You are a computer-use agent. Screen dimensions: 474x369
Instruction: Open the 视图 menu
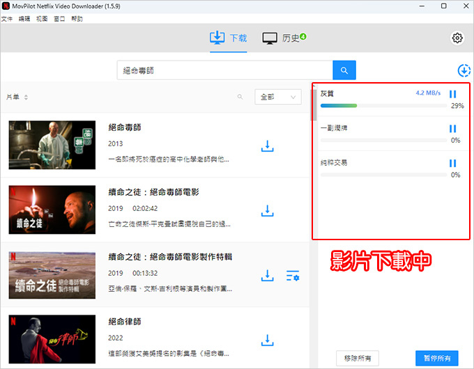click(x=42, y=19)
